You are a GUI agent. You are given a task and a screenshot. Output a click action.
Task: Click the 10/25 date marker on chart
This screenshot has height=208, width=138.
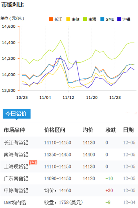(x=22, y=97)
